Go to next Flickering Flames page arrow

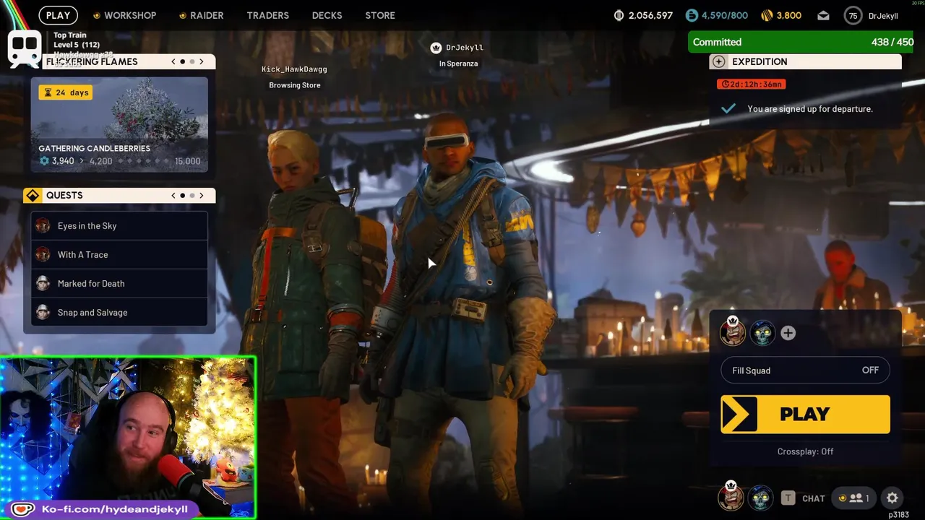[x=202, y=61]
